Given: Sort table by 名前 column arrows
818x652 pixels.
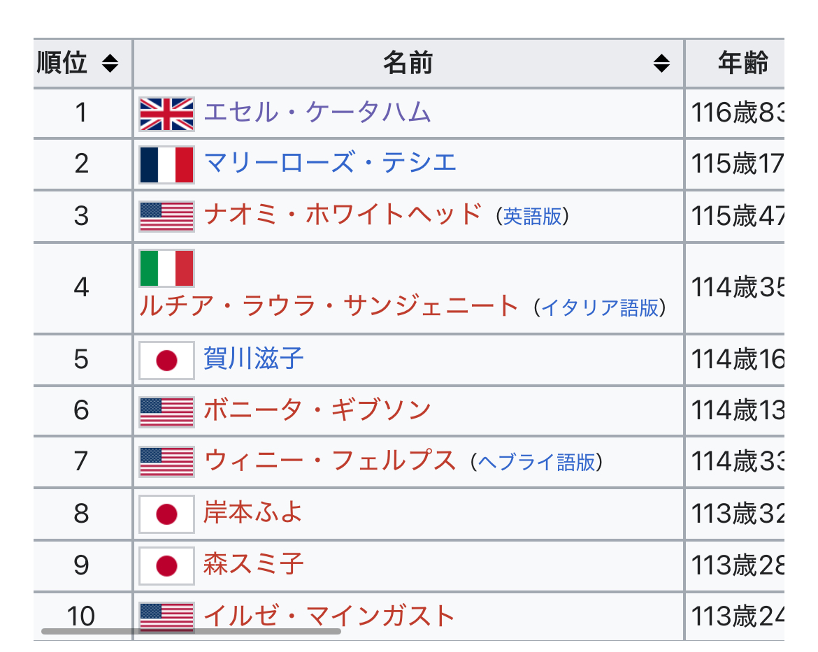Looking at the screenshot, I should pyautogui.click(x=661, y=64).
